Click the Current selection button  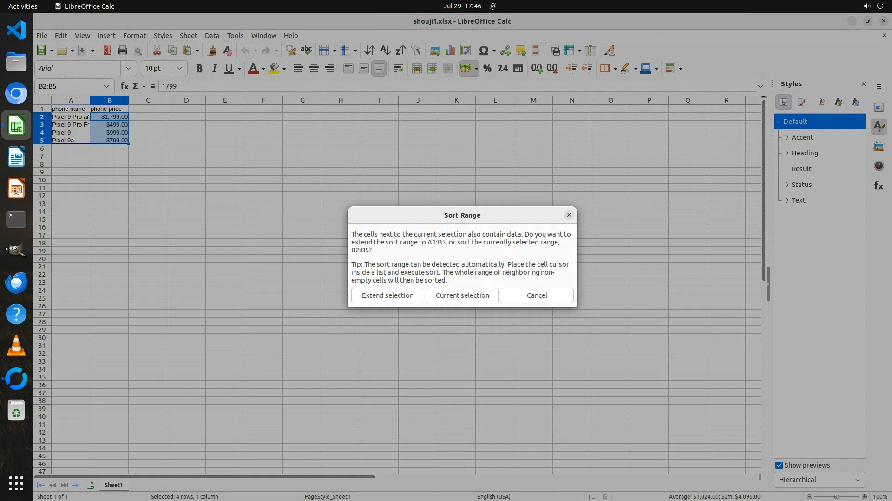pyautogui.click(x=462, y=295)
